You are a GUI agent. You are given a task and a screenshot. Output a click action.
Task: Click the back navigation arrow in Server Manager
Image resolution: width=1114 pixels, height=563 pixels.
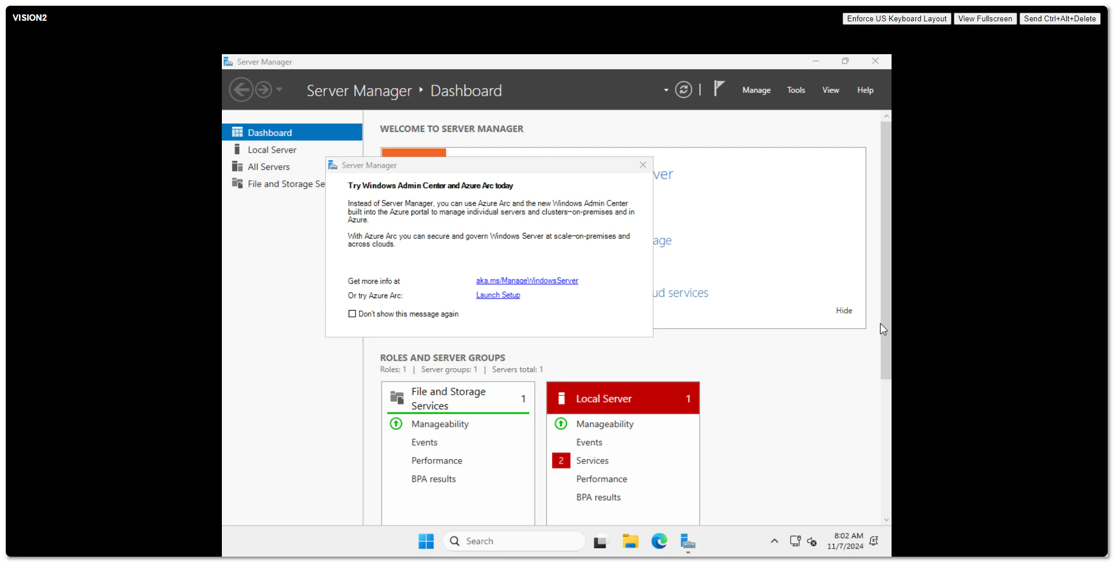241,90
